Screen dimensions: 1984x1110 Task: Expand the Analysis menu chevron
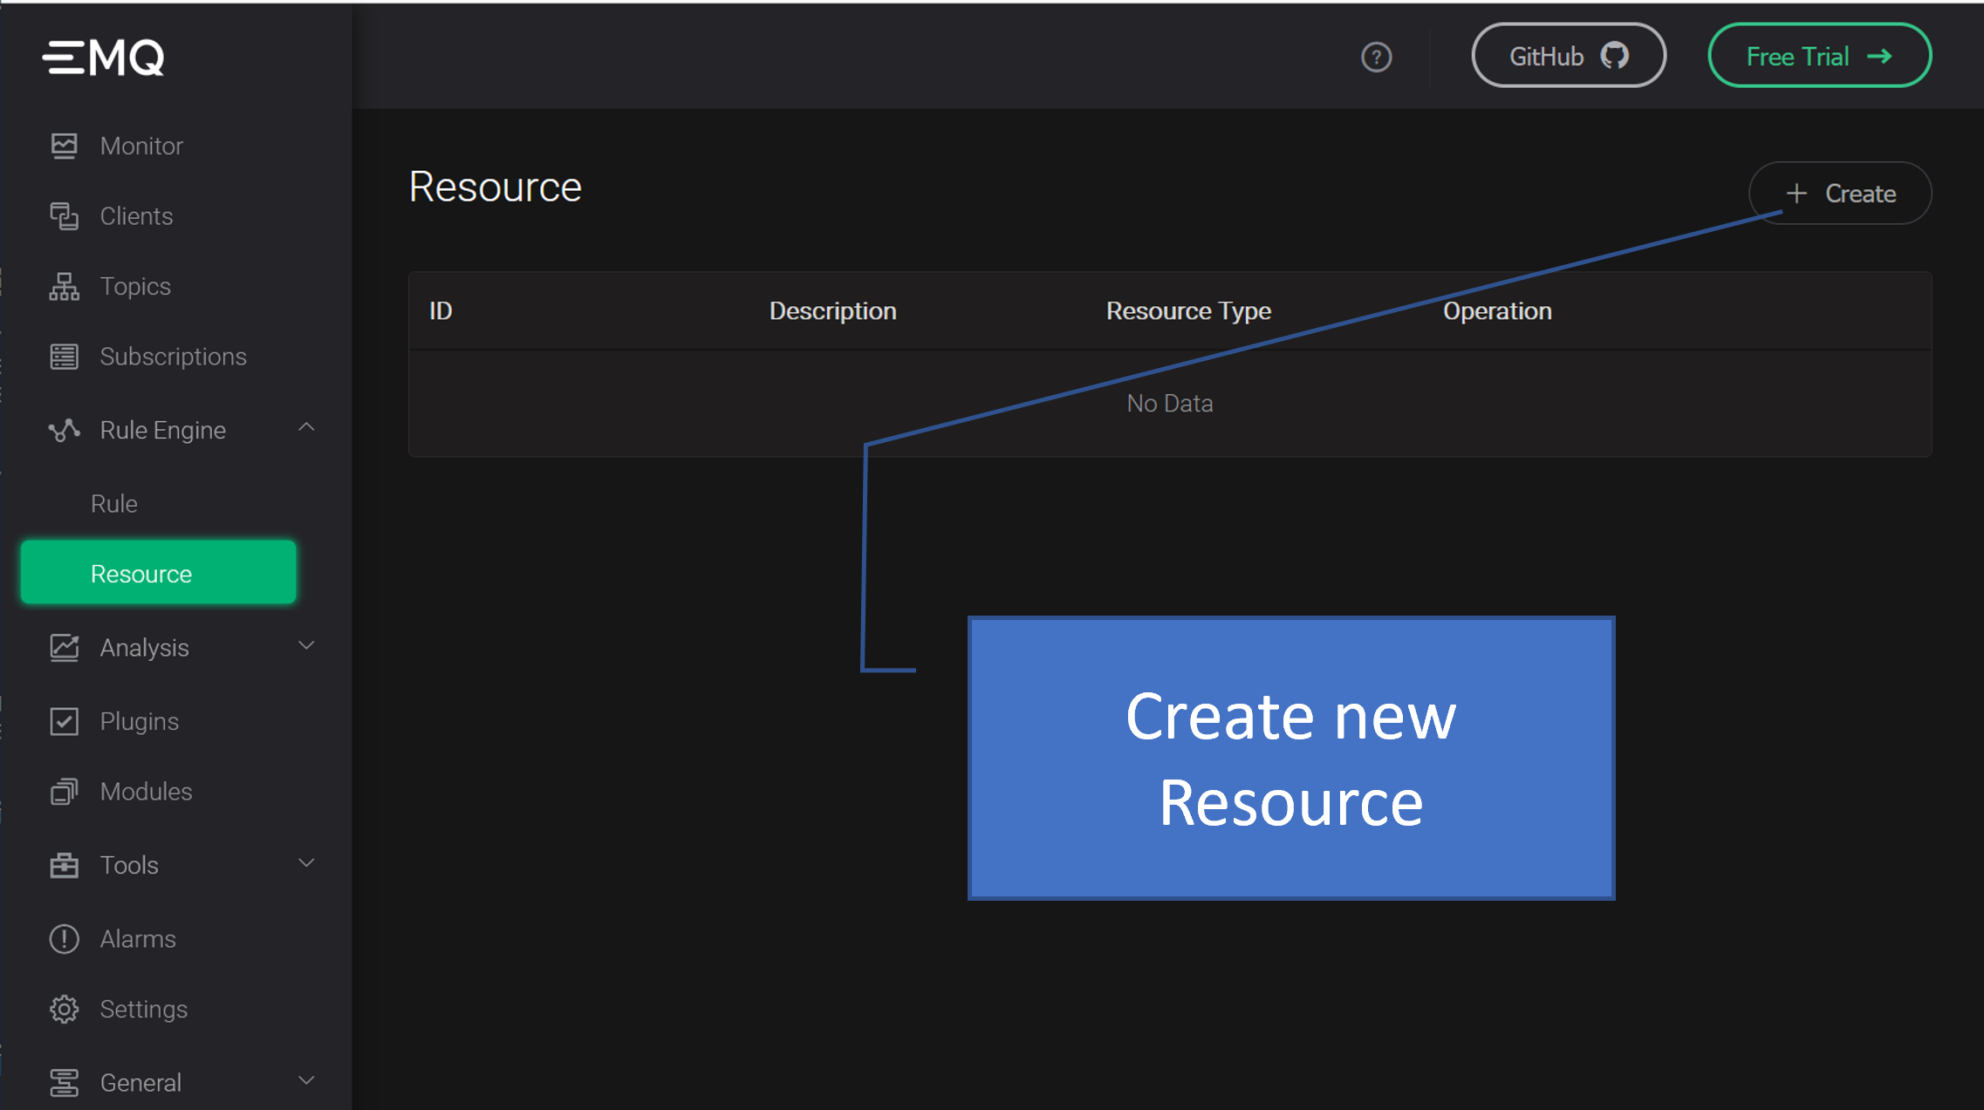pyautogui.click(x=306, y=645)
